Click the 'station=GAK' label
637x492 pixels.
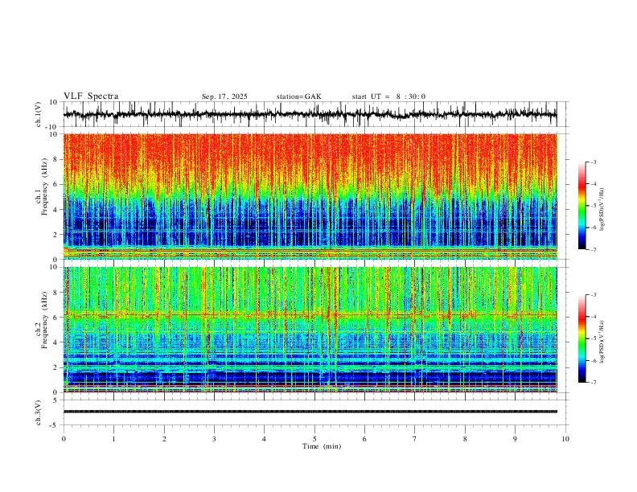point(298,96)
